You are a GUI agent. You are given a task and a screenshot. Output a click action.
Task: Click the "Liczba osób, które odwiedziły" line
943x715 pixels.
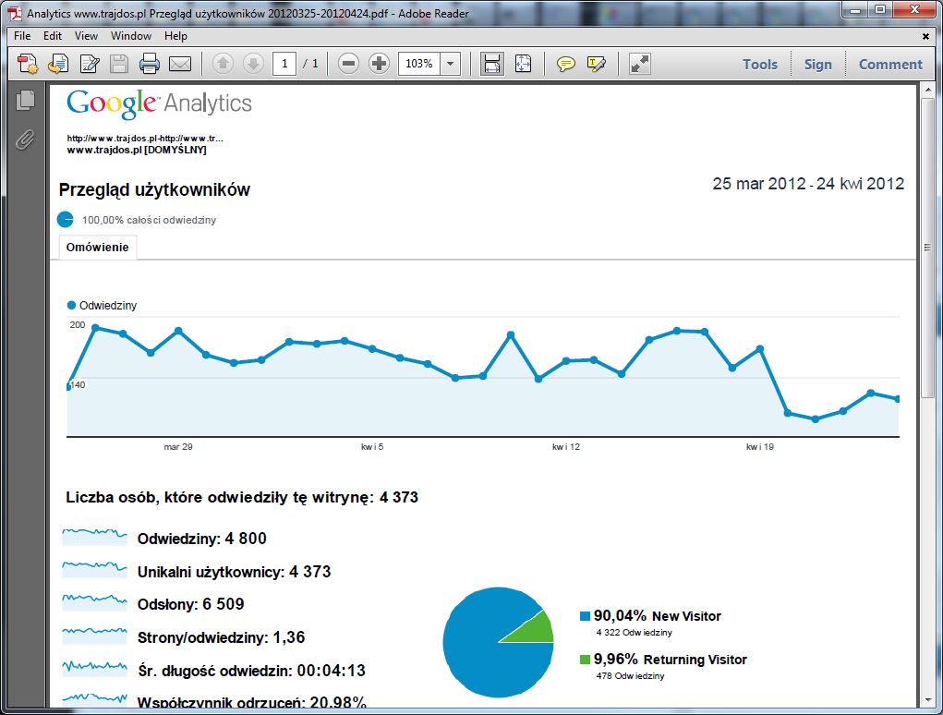(x=242, y=497)
